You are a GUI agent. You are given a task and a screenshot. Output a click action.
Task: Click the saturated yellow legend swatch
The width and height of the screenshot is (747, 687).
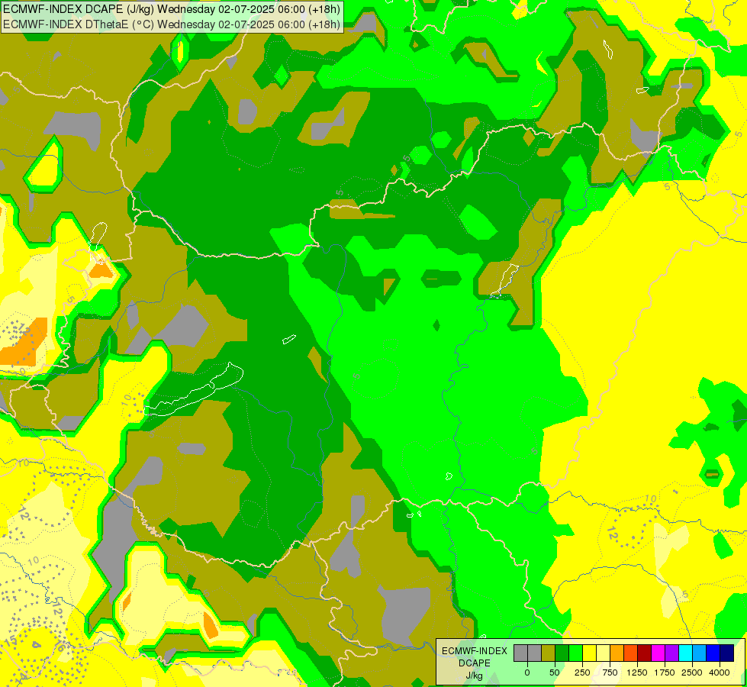(590, 653)
